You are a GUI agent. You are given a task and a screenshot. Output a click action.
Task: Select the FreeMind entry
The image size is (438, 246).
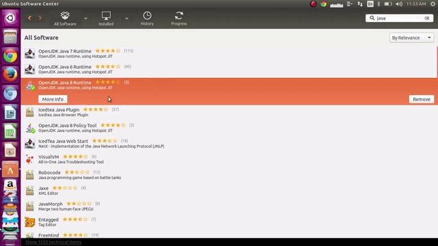coord(229,234)
